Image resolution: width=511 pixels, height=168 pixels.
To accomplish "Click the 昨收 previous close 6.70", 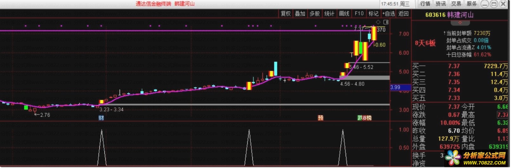I will [x=454, y=131].
